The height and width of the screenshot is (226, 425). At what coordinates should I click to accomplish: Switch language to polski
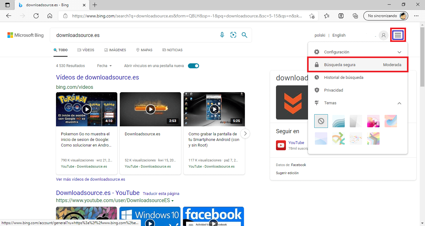(x=320, y=35)
